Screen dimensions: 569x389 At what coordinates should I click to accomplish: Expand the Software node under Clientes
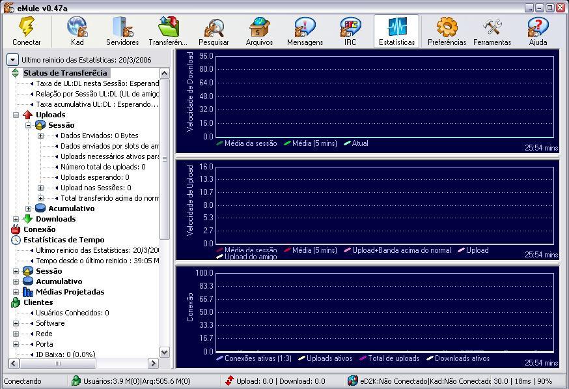point(16,324)
